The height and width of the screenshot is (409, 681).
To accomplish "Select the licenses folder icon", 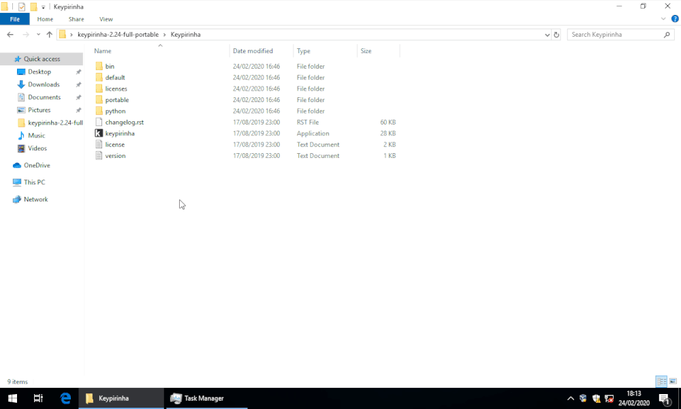I will coord(99,88).
